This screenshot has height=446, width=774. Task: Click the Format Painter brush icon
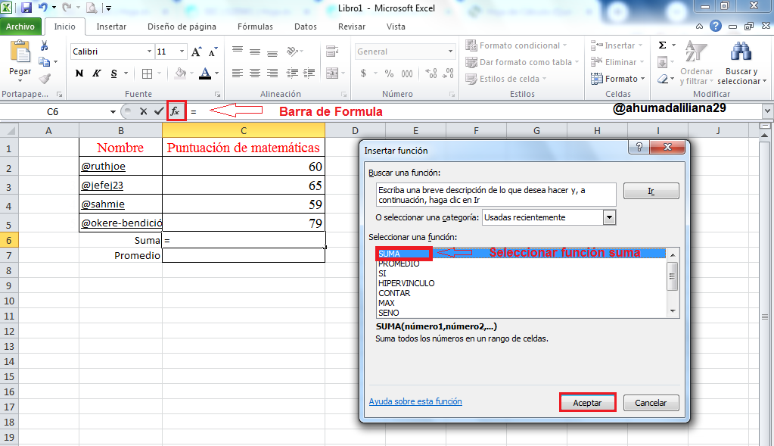[45, 79]
